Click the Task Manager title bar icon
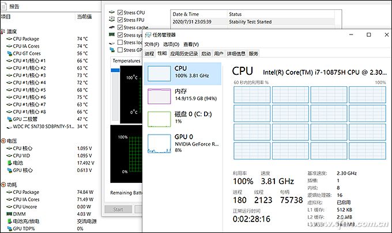Viewport: 392px width, 233px height. [x=148, y=35]
